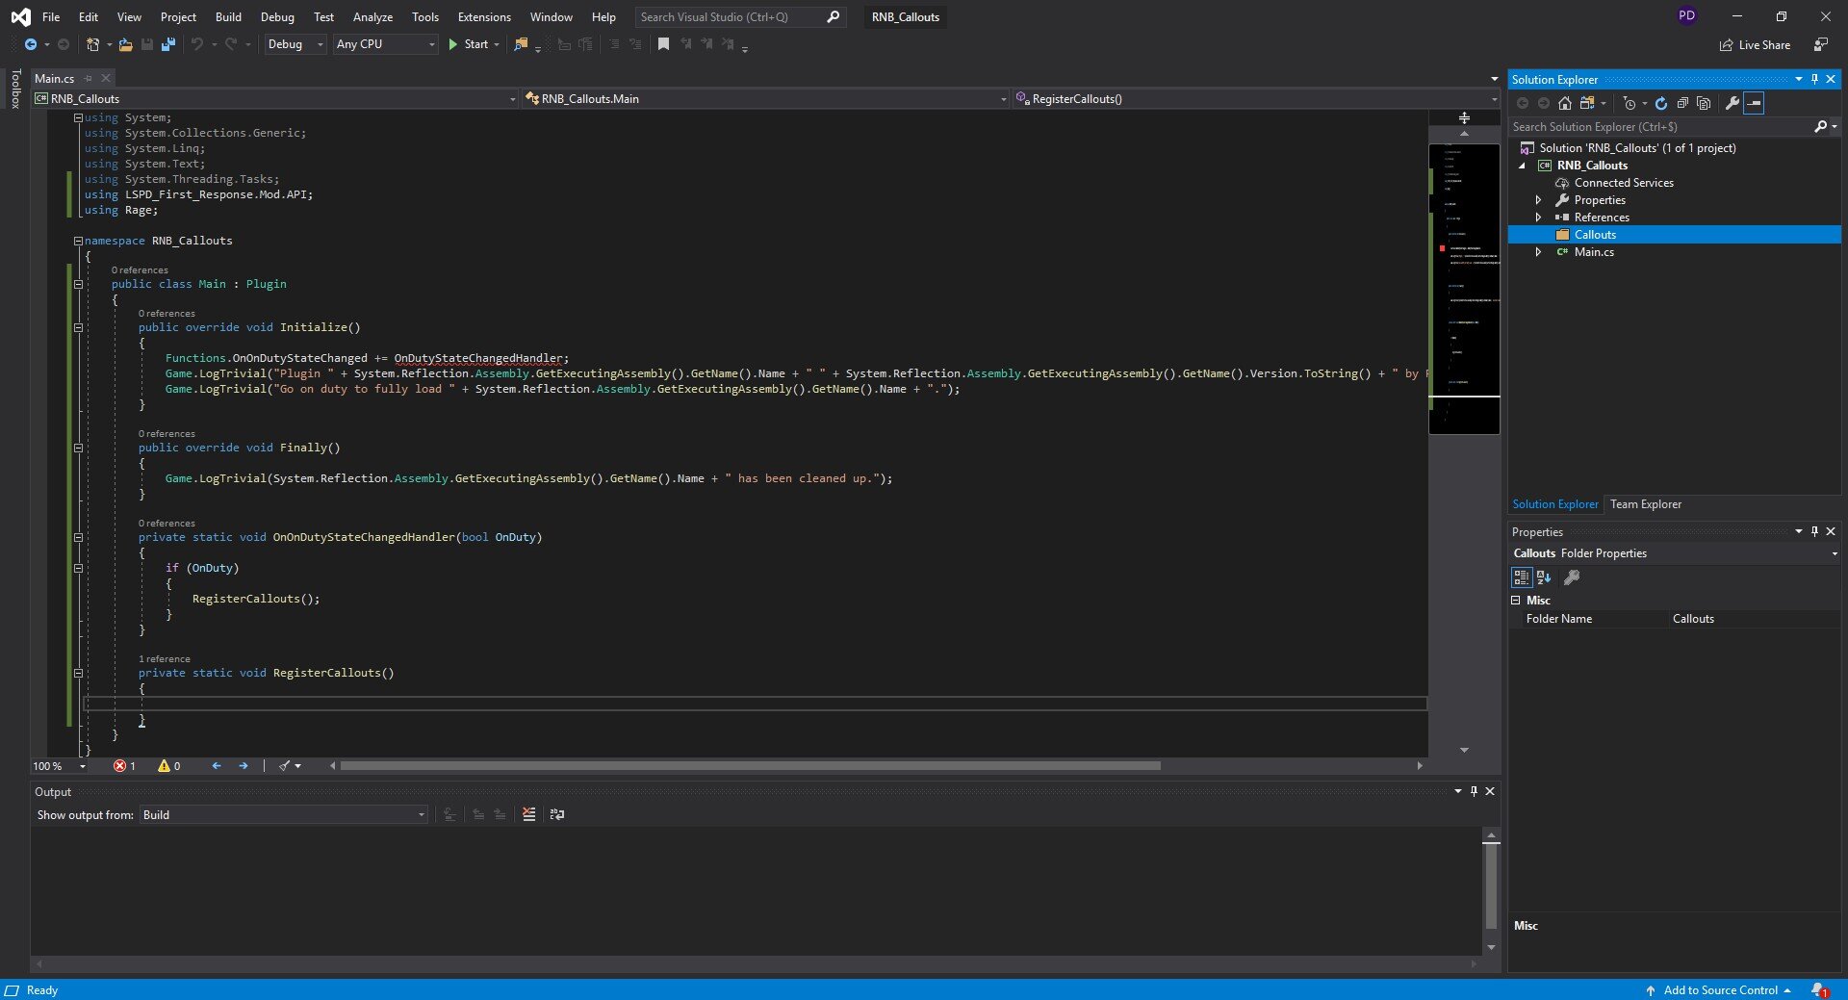Switch to the Team Explorer tab
Viewport: 1848px width, 1000px height.
coord(1645,504)
